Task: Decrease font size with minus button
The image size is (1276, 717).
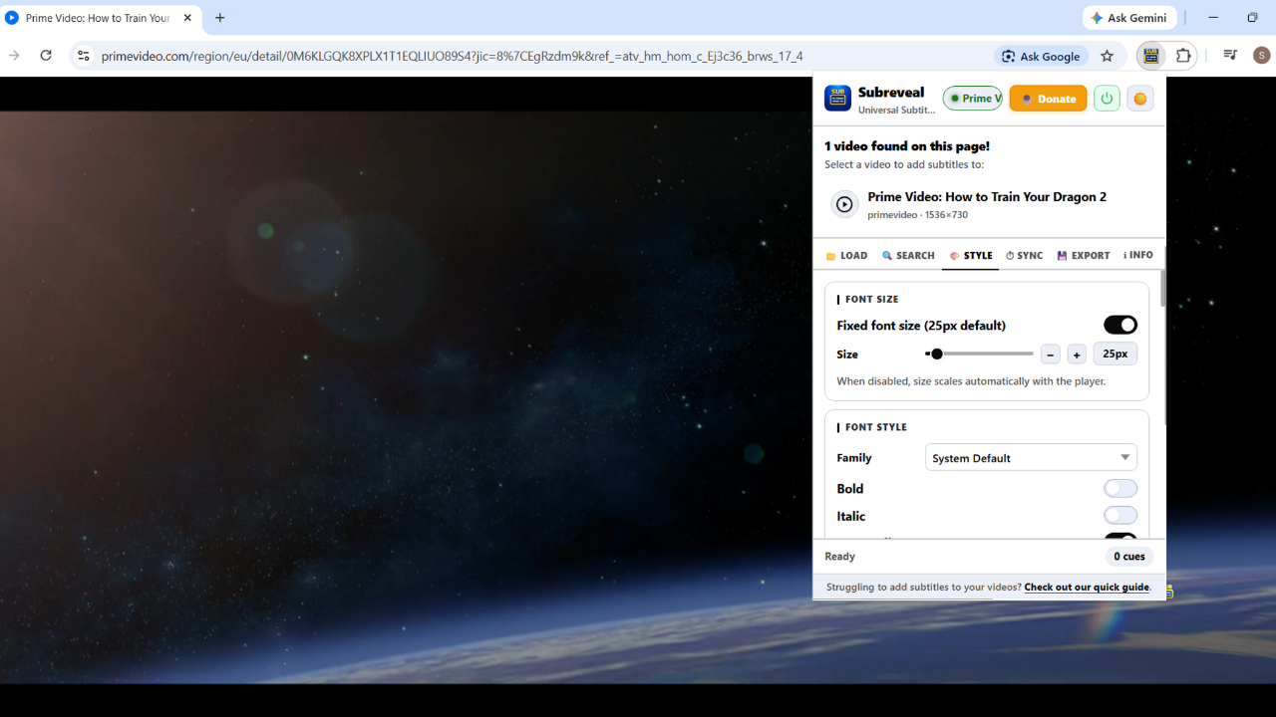Action: click(1050, 354)
